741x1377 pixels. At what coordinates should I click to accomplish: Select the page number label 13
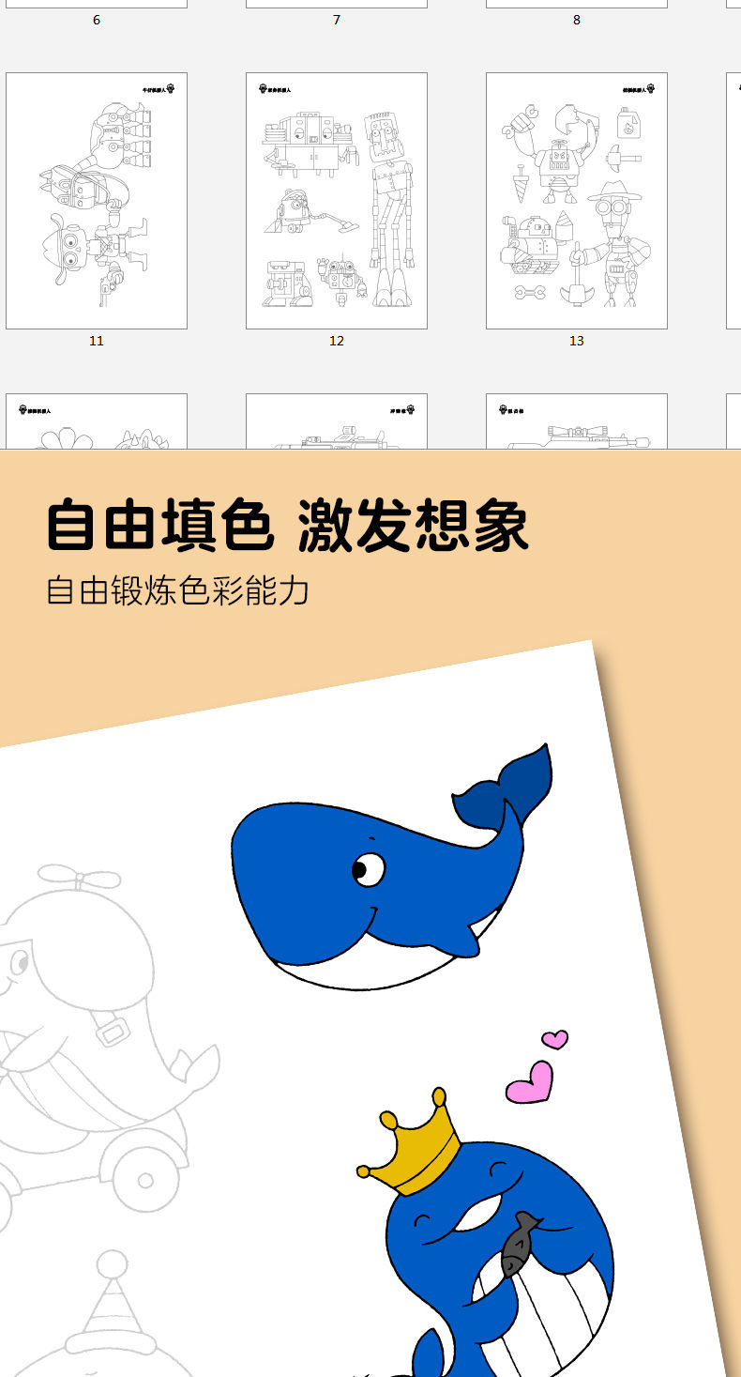click(x=577, y=341)
